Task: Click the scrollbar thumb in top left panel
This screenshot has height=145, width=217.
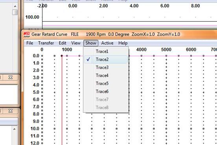Action: pyautogui.click(x=15, y=12)
